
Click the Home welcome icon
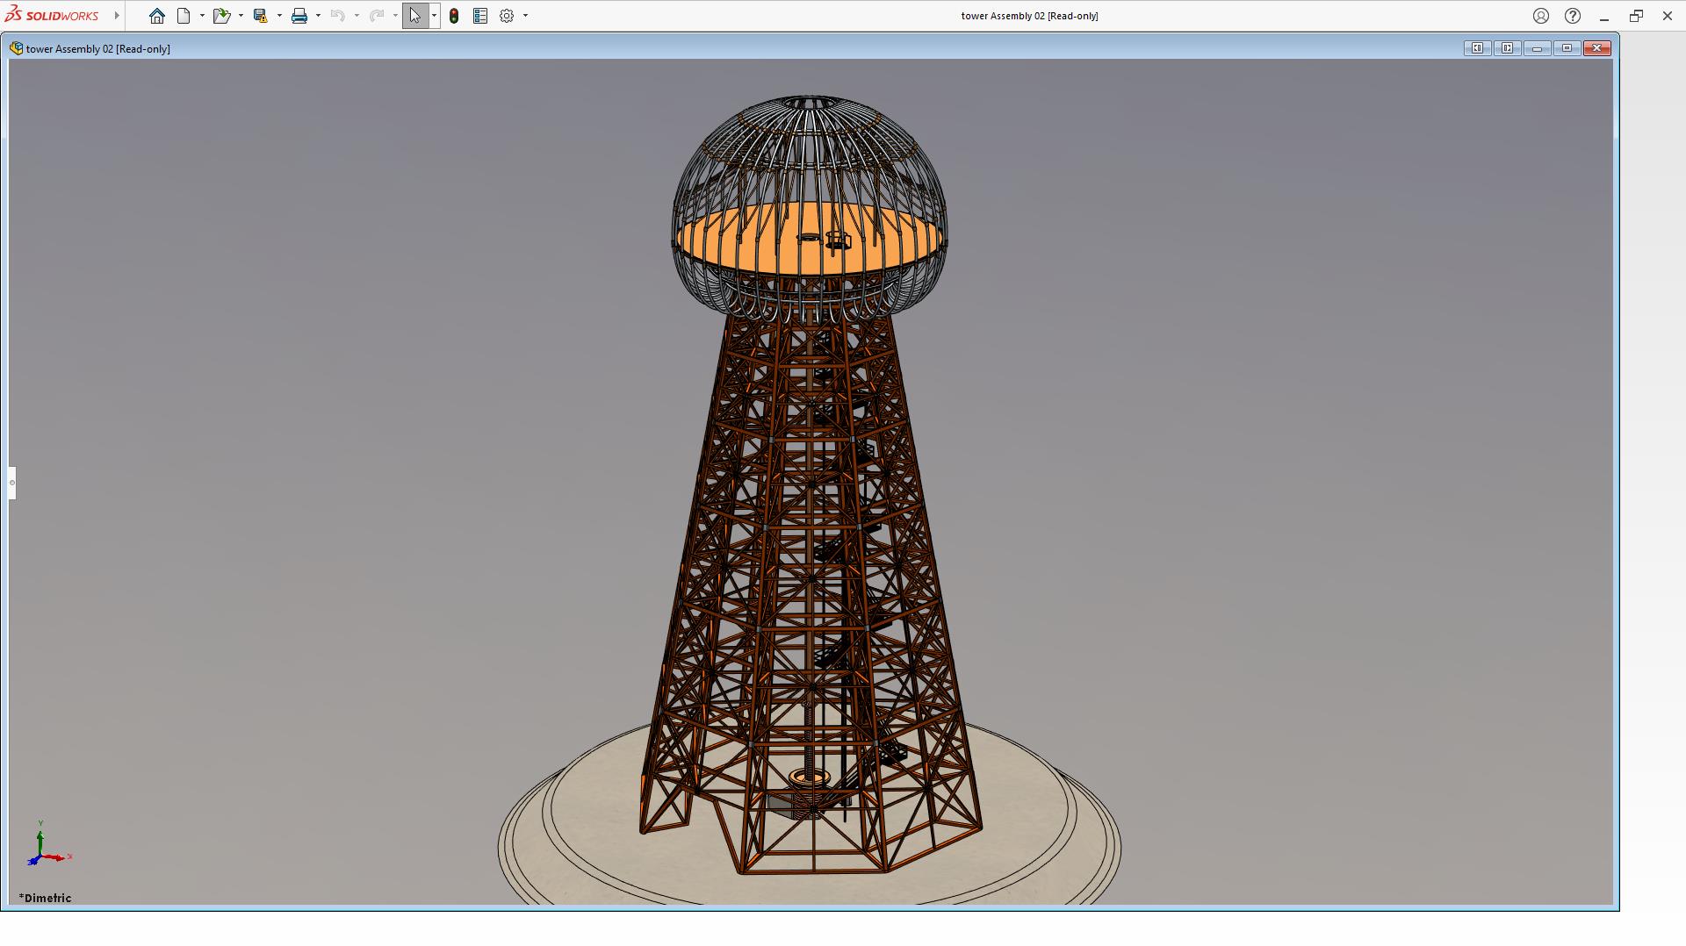pyautogui.click(x=157, y=16)
